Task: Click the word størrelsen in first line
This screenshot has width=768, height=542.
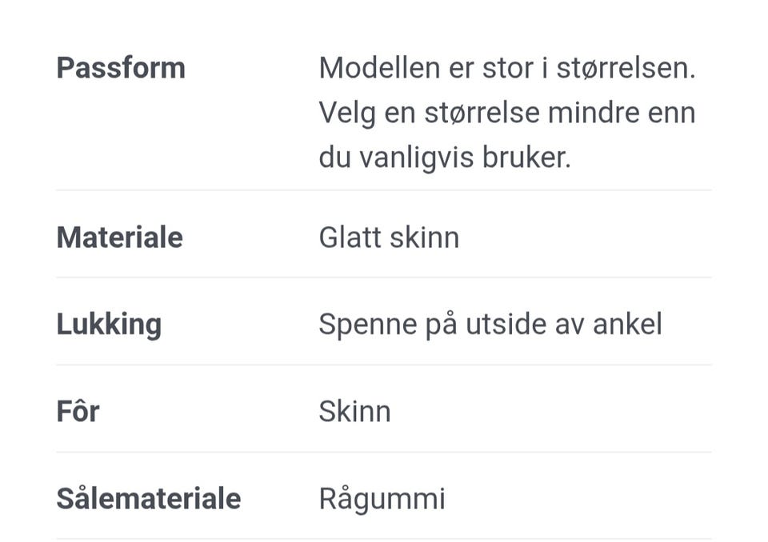Action: point(629,69)
